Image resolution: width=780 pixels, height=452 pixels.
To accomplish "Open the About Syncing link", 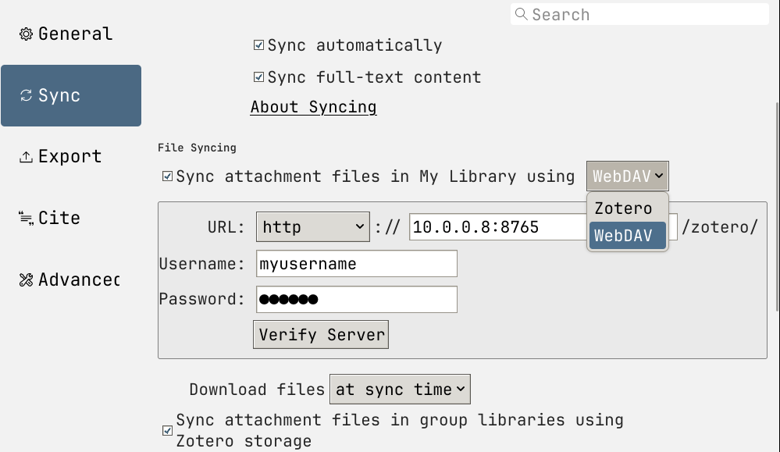I will pyautogui.click(x=313, y=107).
